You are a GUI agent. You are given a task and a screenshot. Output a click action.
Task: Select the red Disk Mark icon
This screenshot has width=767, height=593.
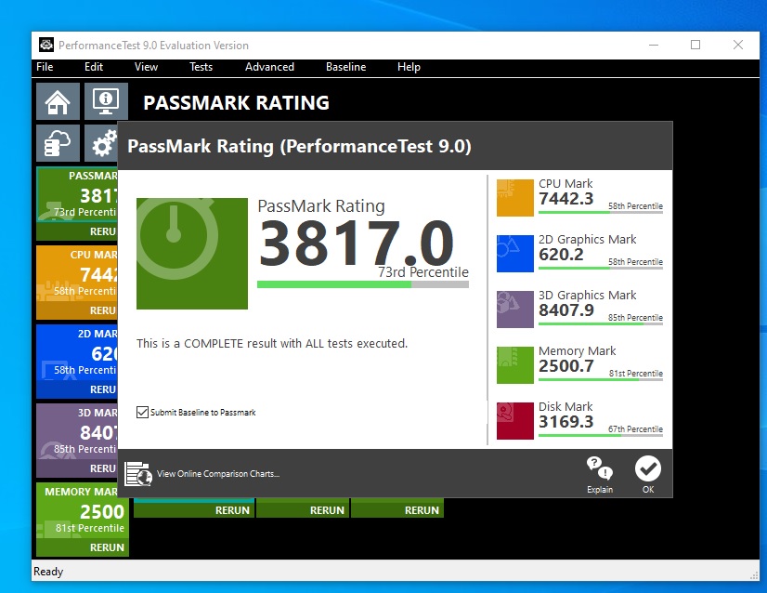point(515,421)
